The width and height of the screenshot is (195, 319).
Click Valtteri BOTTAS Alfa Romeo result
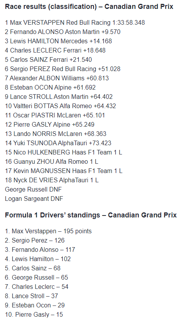[x=60, y=106]
